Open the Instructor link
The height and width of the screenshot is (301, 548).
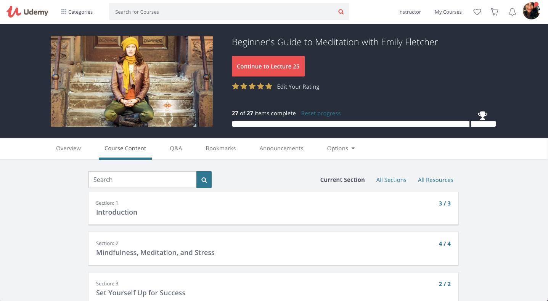click(x=410, y=12)
